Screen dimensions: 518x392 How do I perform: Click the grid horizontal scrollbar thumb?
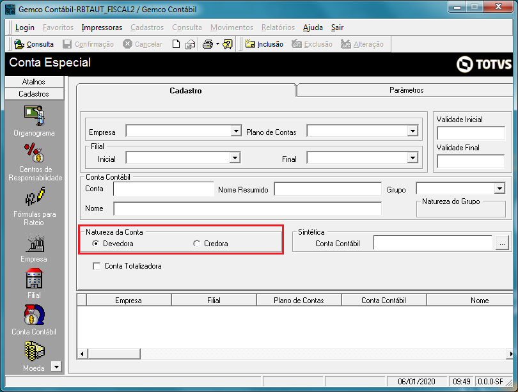114,354
